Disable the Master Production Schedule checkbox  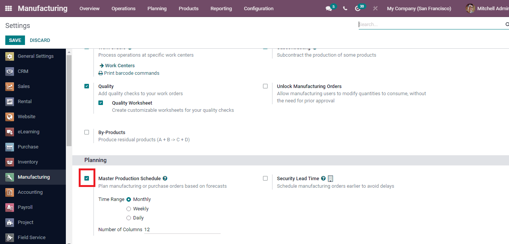pos(87,178)
